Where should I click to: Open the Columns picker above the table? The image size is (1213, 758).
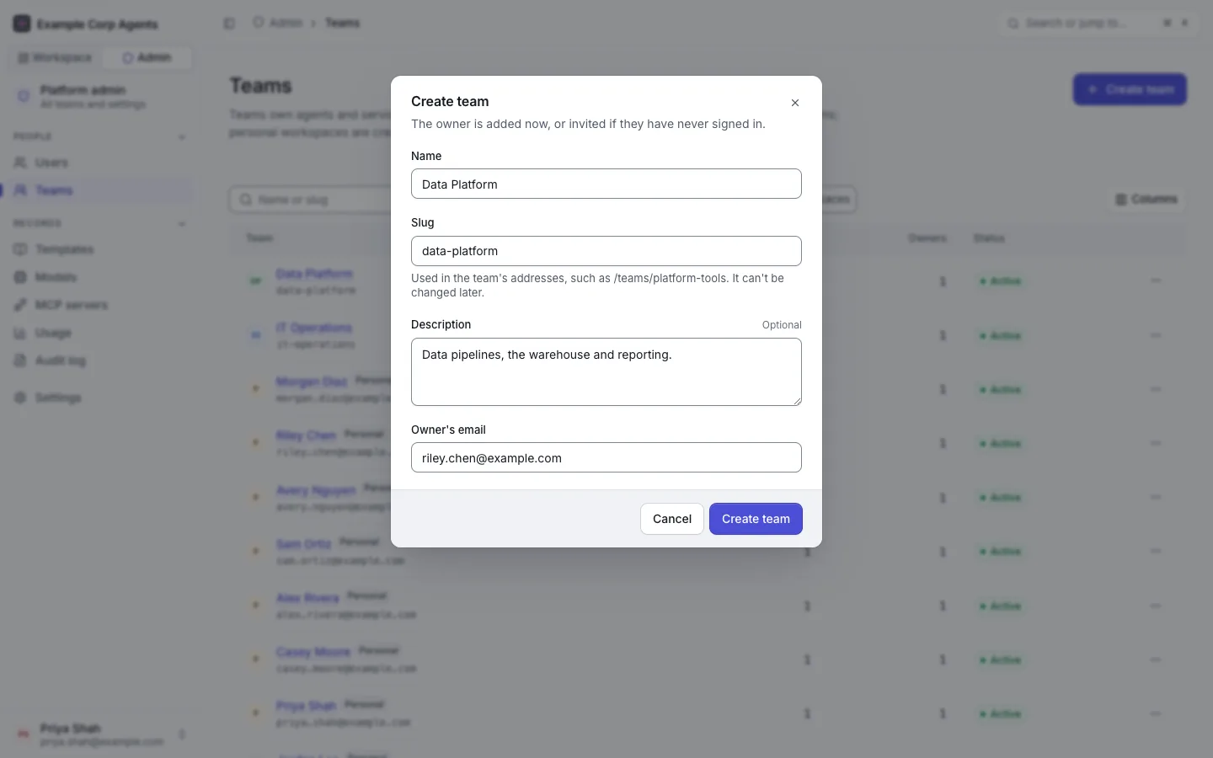(x=1146, y=200)
